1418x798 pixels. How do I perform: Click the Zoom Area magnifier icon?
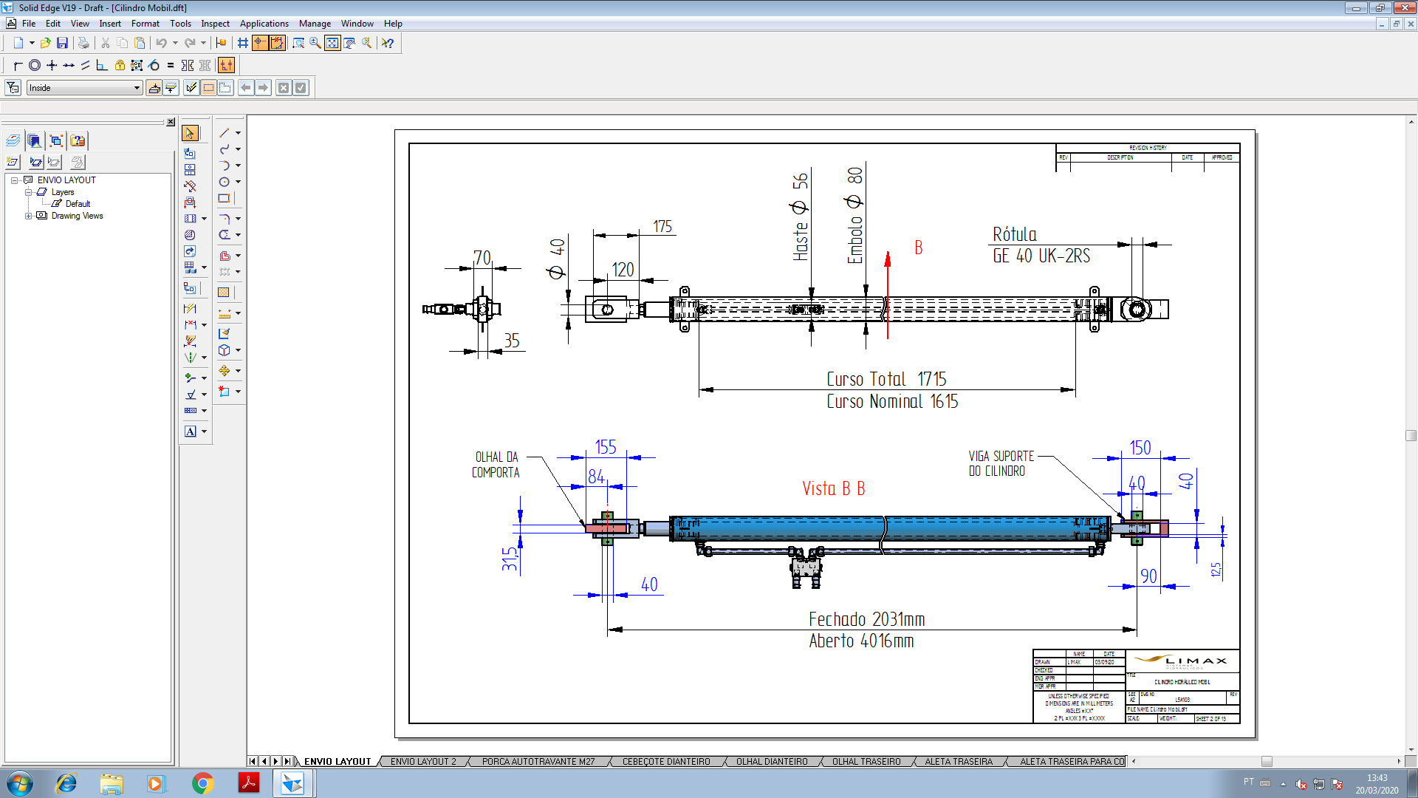click(x=298, y=43)
